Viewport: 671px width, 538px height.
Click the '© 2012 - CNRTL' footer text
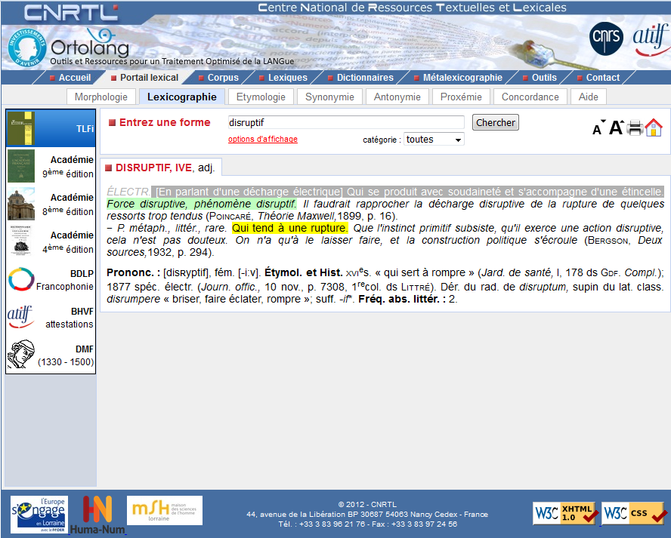click(x=367, y=504)
